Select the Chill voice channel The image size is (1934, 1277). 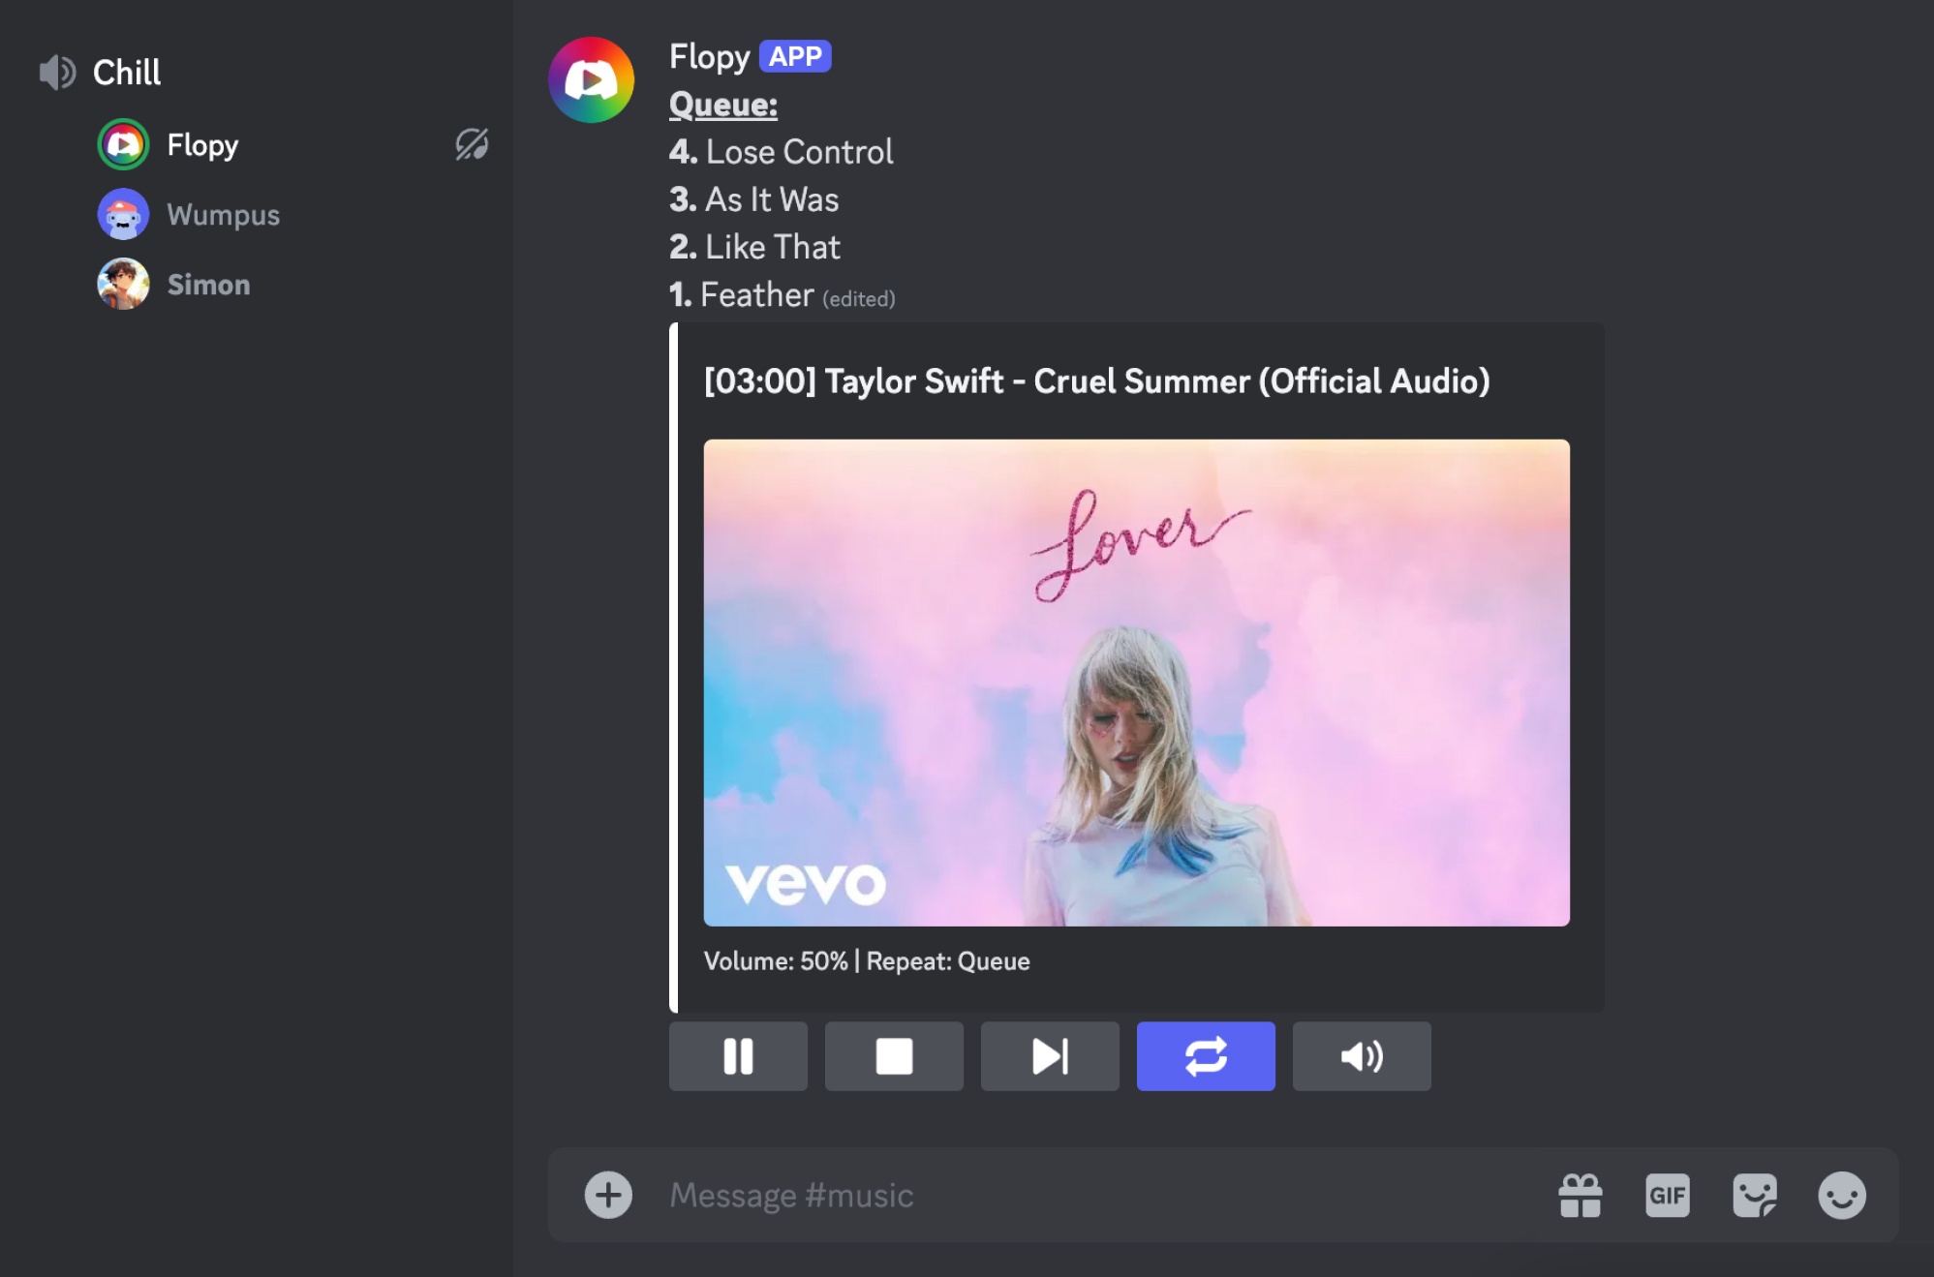pos(127,73)
